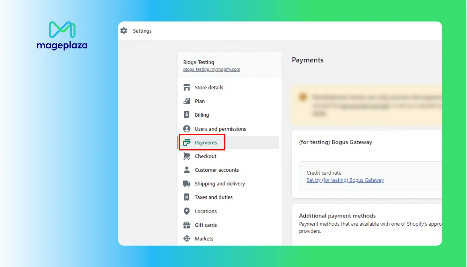The width and height of the screenshot is (467, 267).
Task: Click the mageplaza logo
Action: (x=62, y=36)
